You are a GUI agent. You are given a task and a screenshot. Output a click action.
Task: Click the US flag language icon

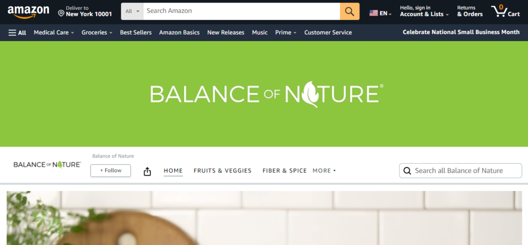[373, 13]
